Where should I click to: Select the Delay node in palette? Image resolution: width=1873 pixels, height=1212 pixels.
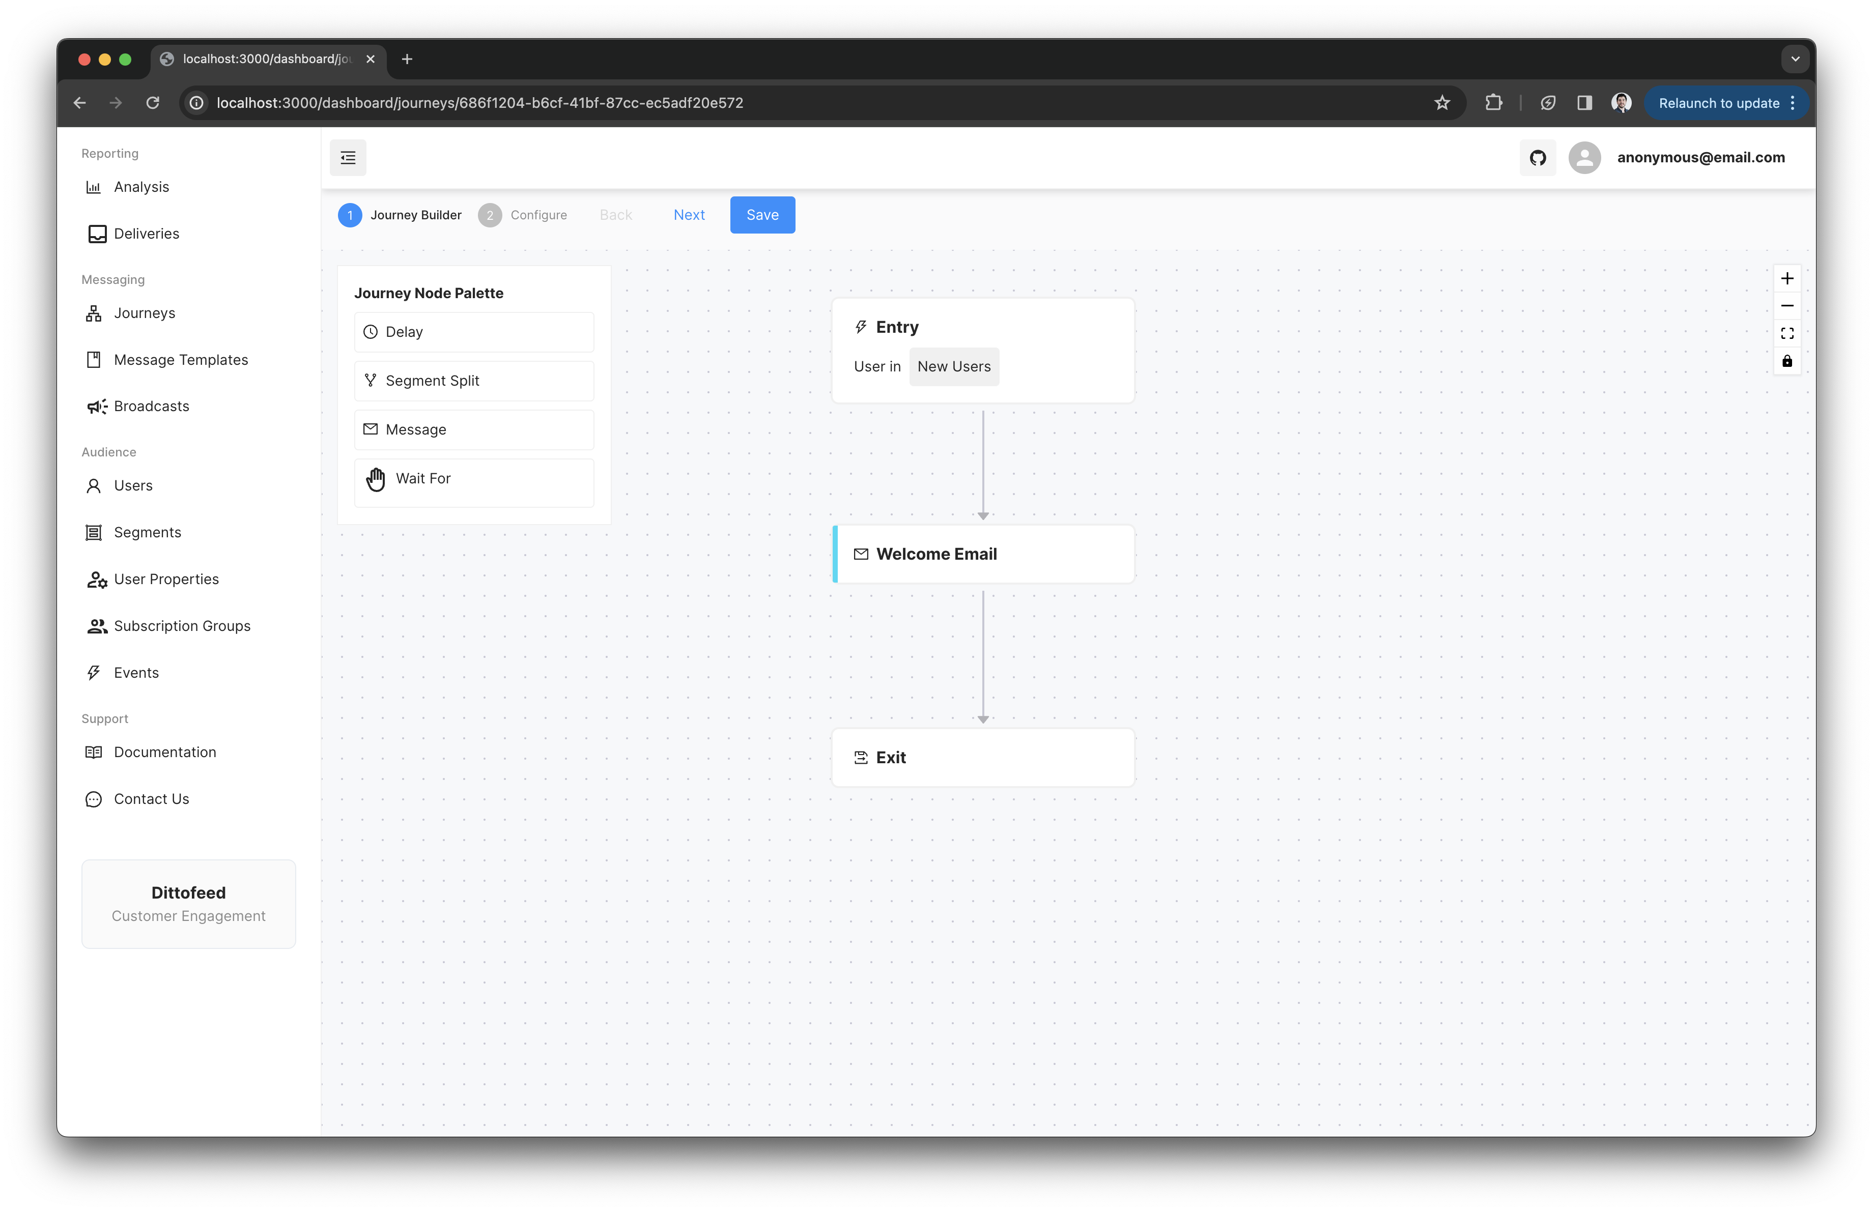tap(474, 332)
